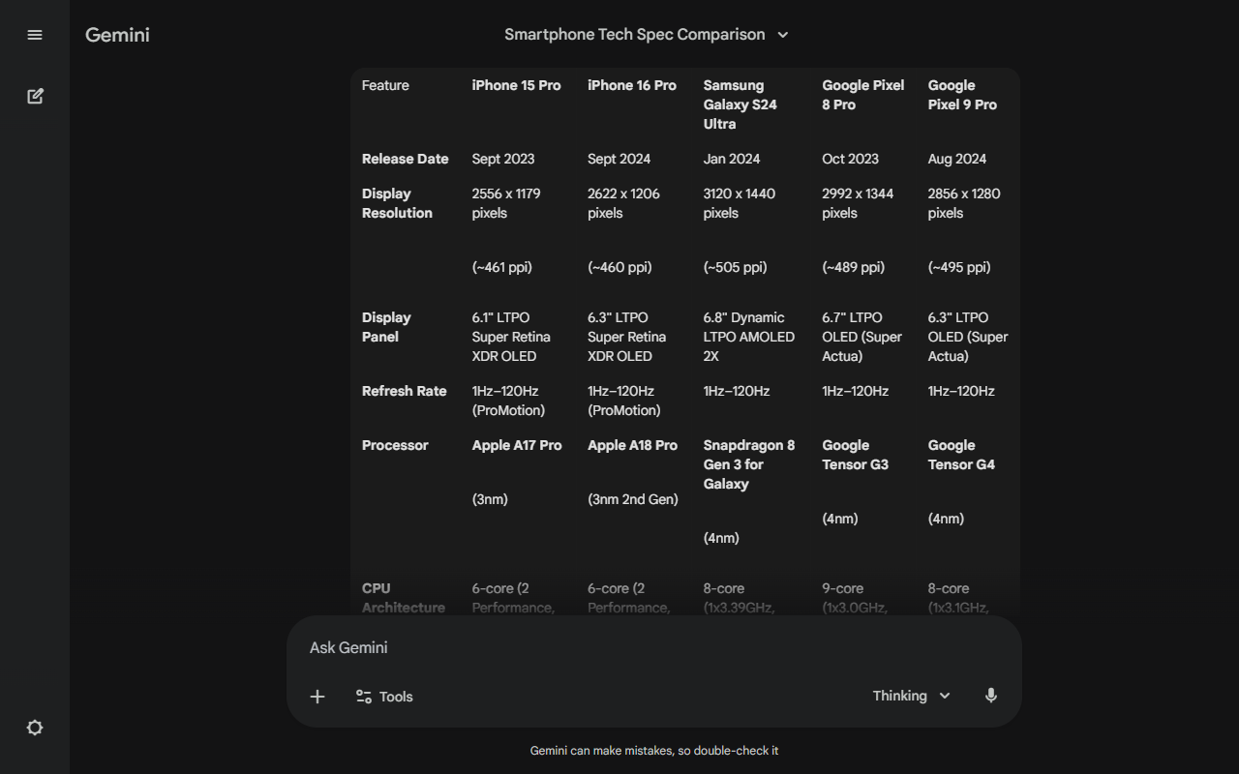
Task: Click the (~489 ppi) value
Action: [854, 267]
